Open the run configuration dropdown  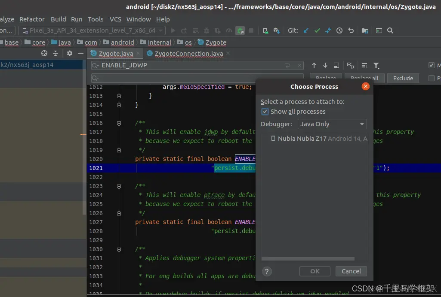pyautogui.click(x=7, y=30)
